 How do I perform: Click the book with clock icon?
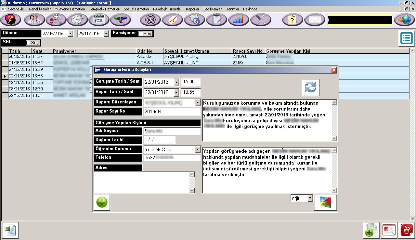coord(194,20)
